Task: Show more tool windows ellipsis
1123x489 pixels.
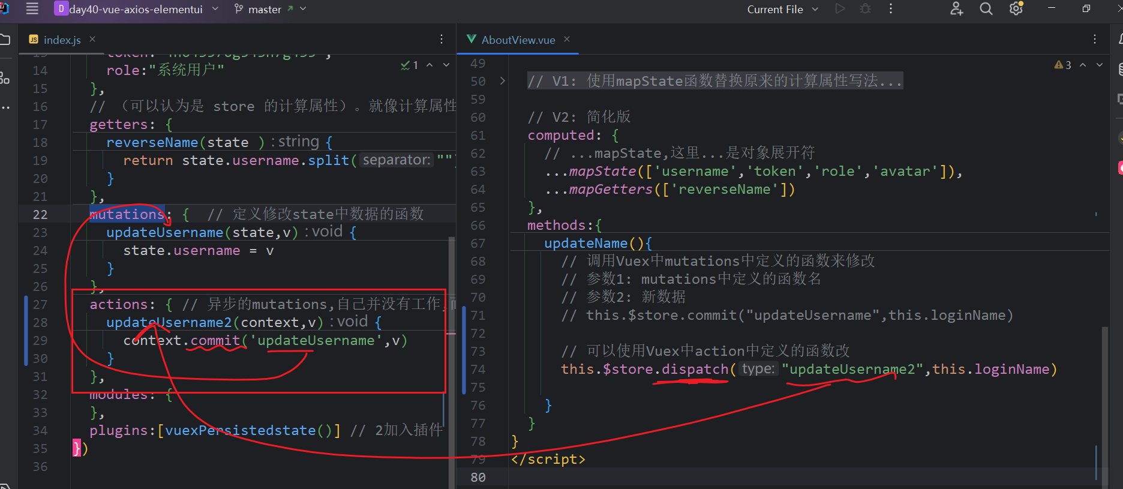Action: tap(5, 108)
